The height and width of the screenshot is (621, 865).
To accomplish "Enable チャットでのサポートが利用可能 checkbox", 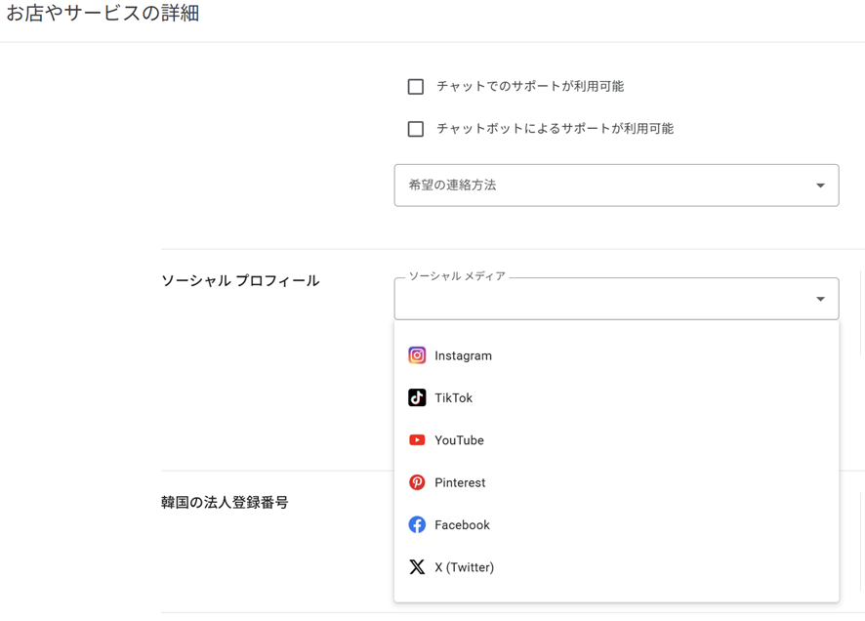I will (x=416, y=87).
